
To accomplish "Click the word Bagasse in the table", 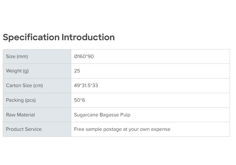I will pos(109,115).
